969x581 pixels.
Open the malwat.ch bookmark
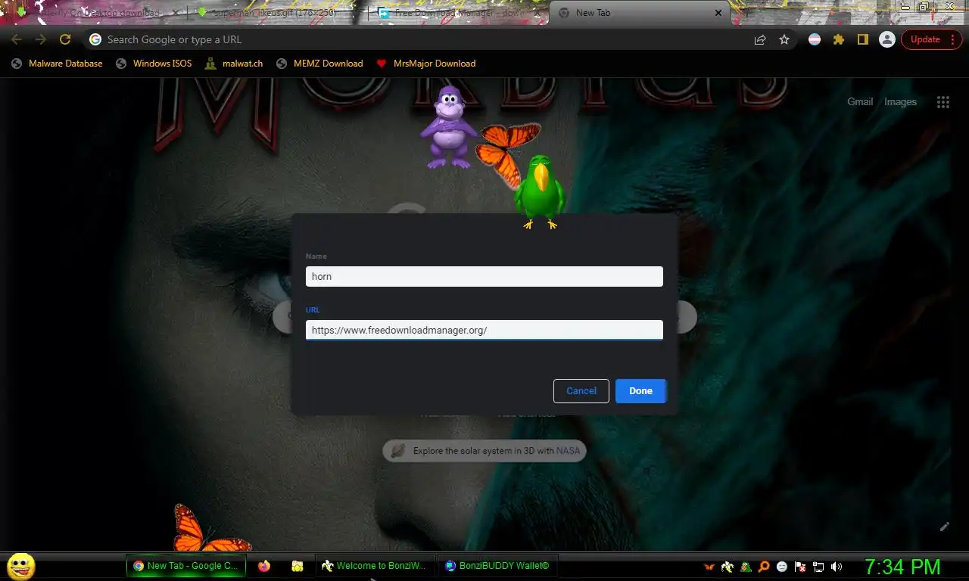234,64
